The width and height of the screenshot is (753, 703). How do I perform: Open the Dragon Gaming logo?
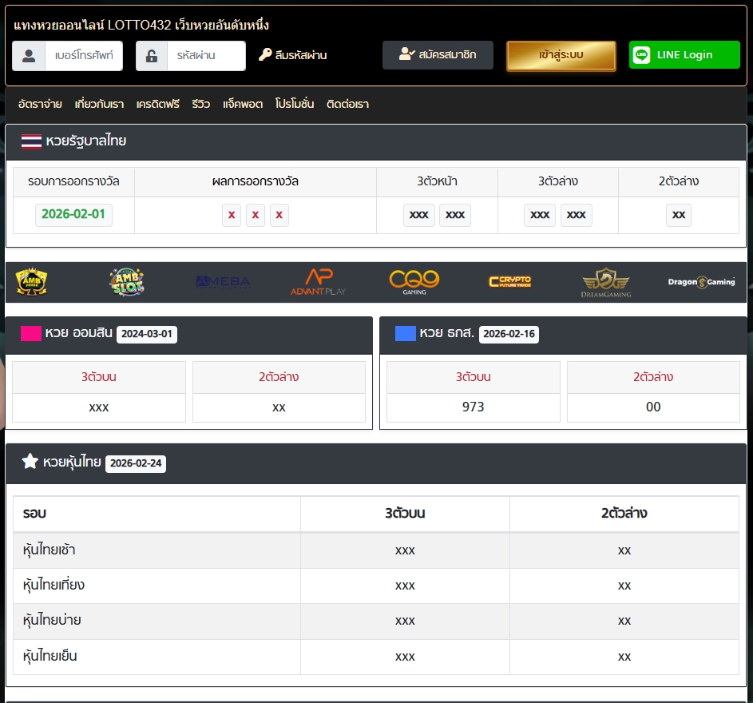(701, 282)
